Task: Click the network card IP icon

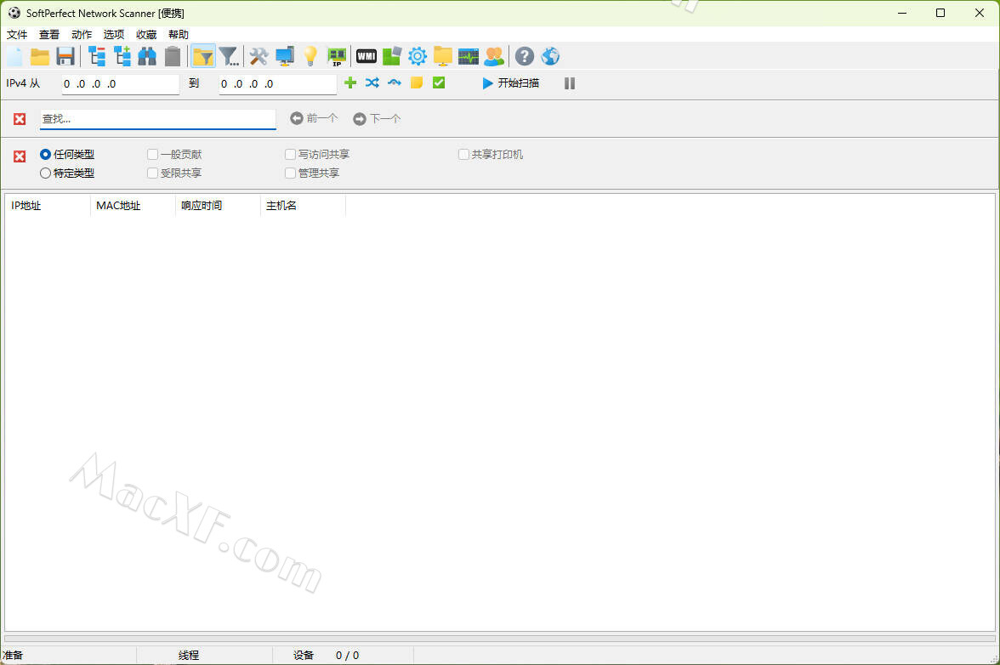Action: [337, 57]
